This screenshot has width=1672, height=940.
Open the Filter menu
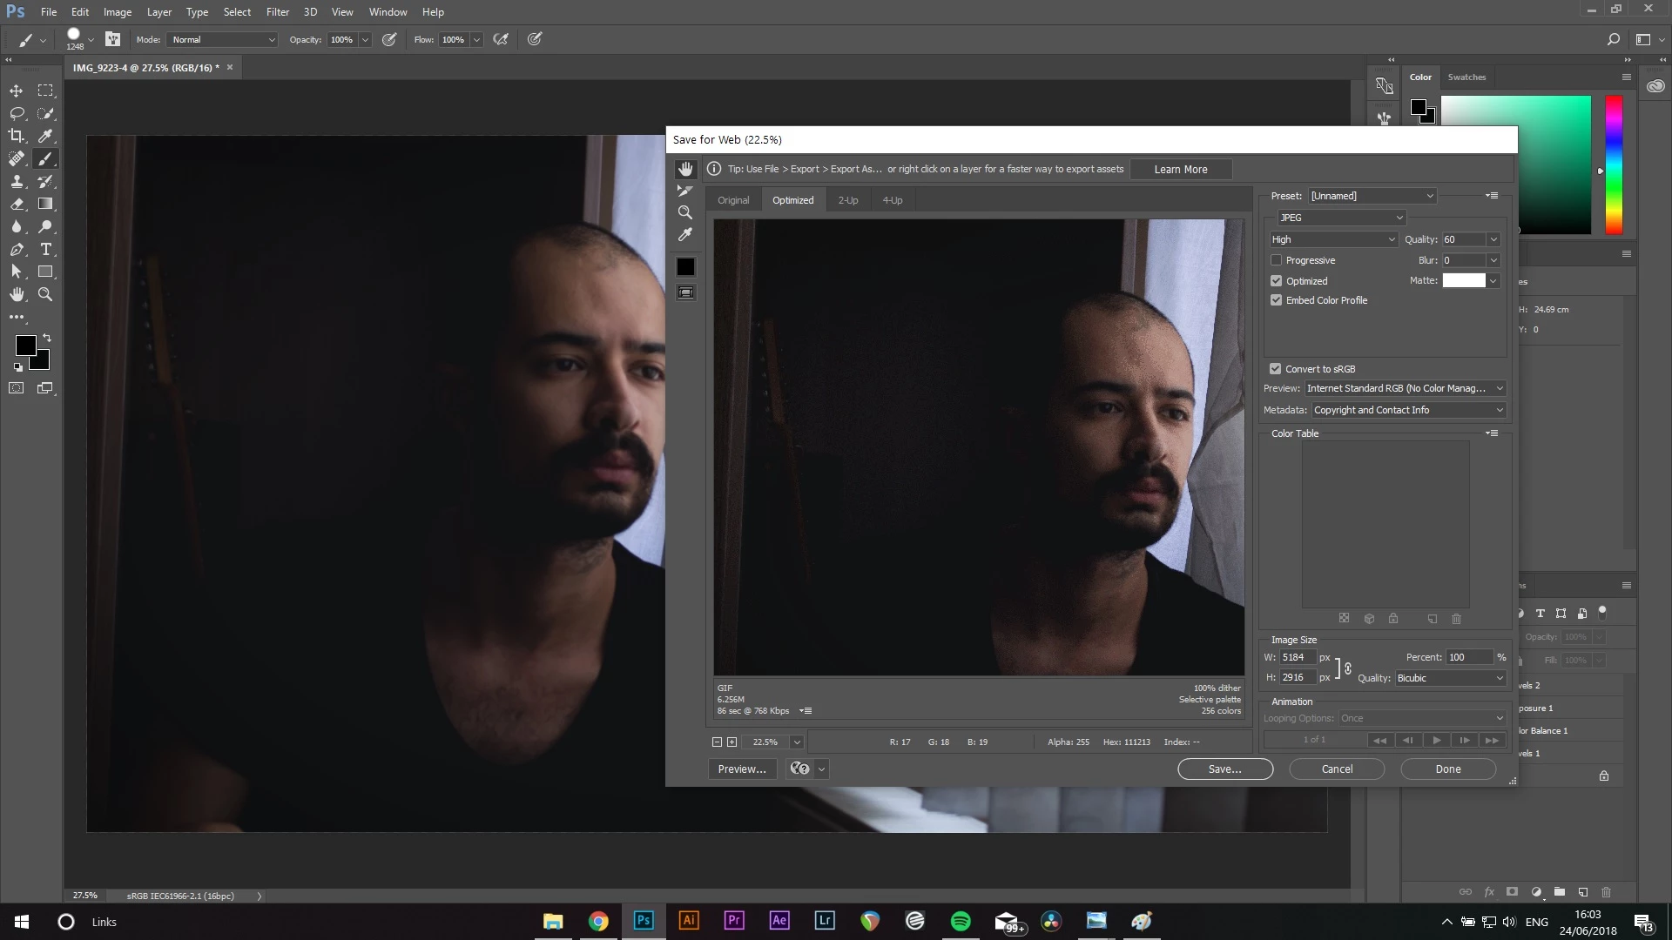277,12
